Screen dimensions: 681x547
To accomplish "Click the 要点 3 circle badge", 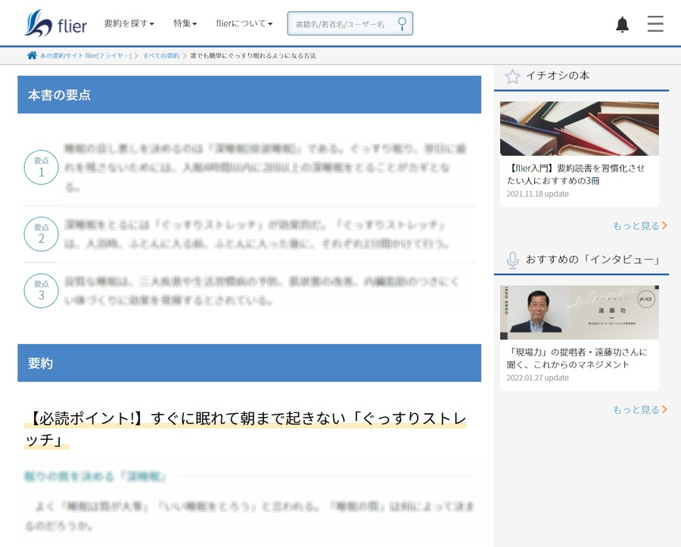I will click(x=42, y=291).
